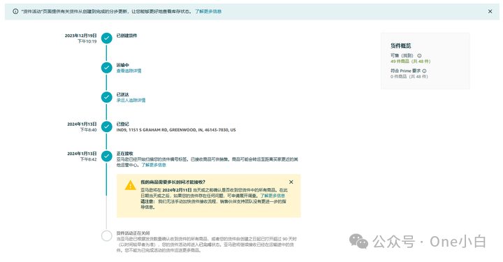Click the 已创建货件 step title
Screen dimensions: 503x262
(126, 36)
